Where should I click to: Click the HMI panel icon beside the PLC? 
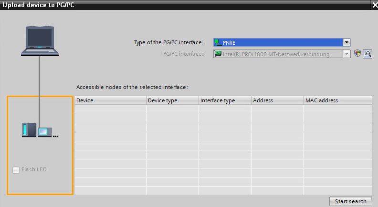[x=45, y=132]
